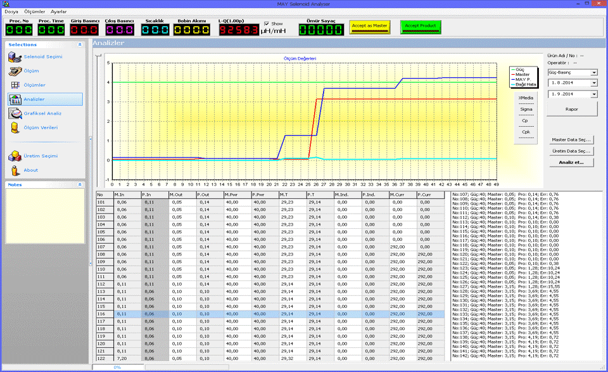Image resolution: width=608 pixels, height=372 pixels.
Task: Open the Dosya menu
Action: tap(11, 11)
